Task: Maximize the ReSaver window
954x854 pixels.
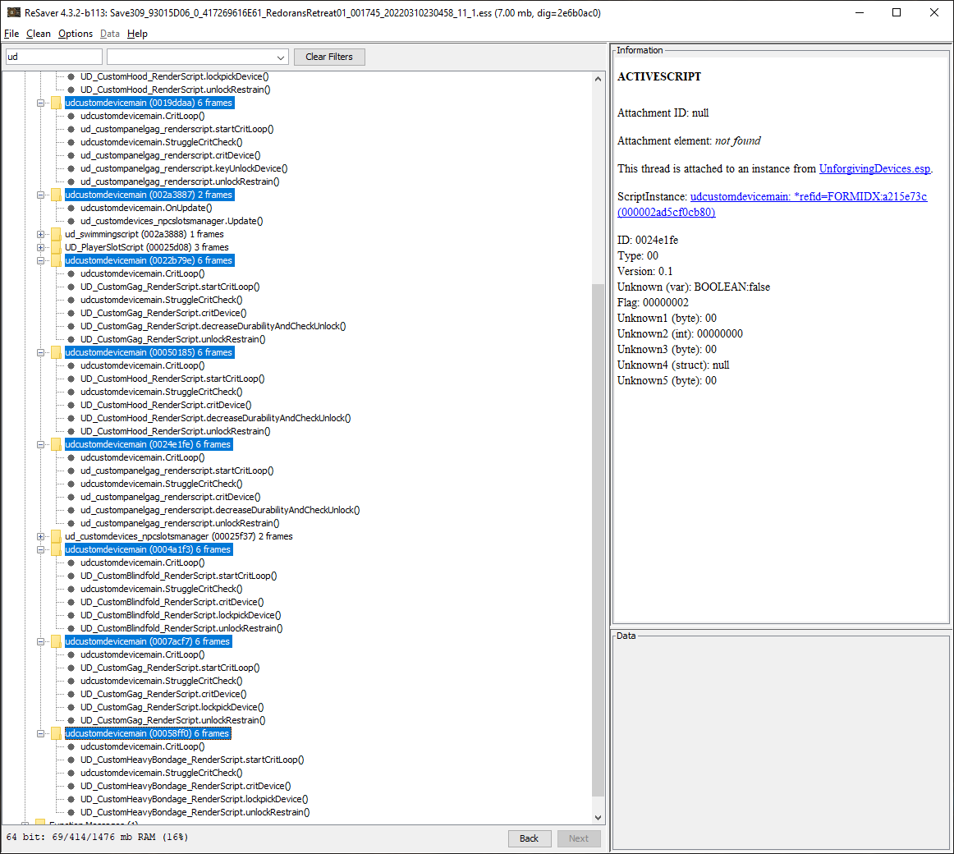Action: pos(897,13)
